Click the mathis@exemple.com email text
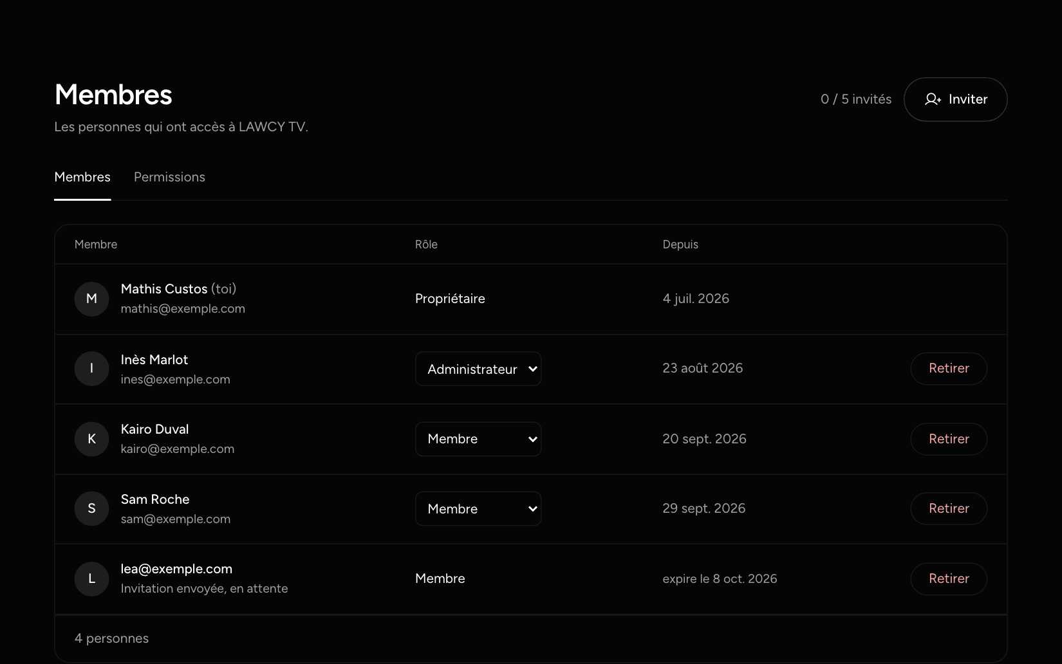1062x664 pixels. 183,309
